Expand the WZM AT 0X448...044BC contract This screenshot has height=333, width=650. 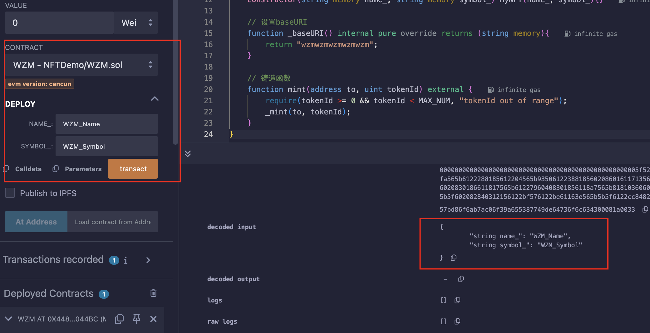coord(8,319)
